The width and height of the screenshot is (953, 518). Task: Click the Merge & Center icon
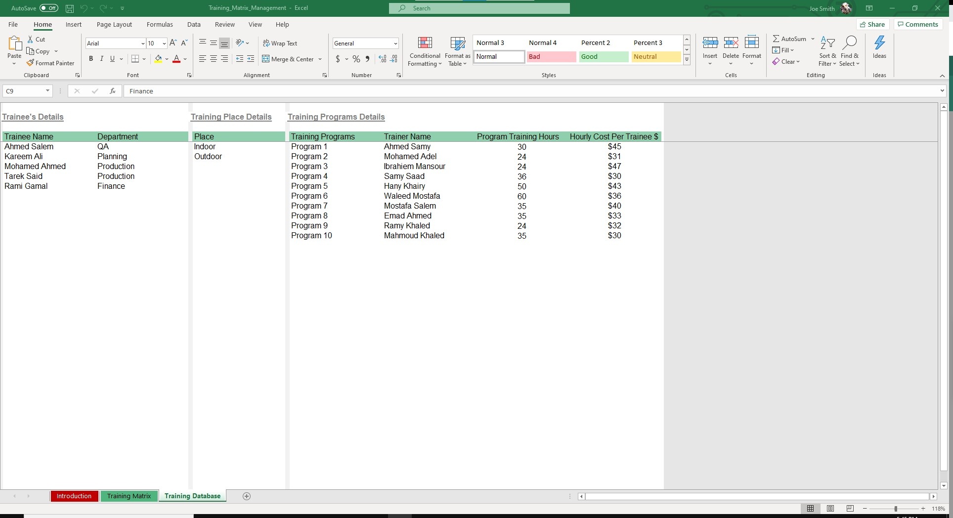pos(266,59)
